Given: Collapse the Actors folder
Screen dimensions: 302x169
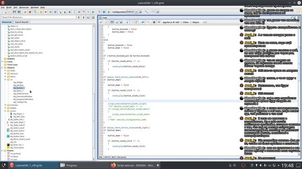Looking at the screenshot, I should [5, 111].
